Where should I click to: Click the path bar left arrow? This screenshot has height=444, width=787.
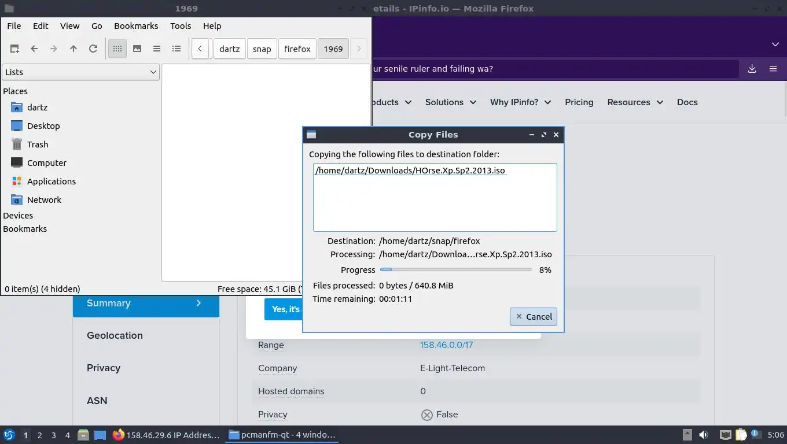click(200, 49)
